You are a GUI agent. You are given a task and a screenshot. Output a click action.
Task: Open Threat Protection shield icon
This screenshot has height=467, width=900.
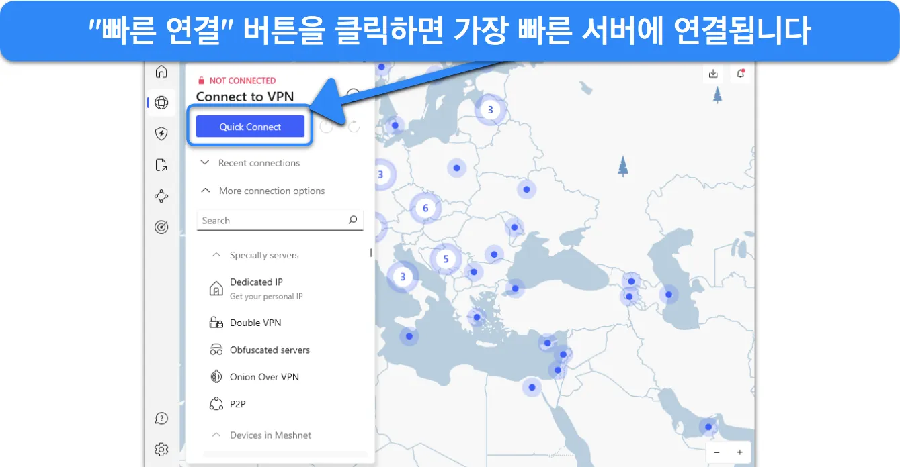tap(161, 134)
